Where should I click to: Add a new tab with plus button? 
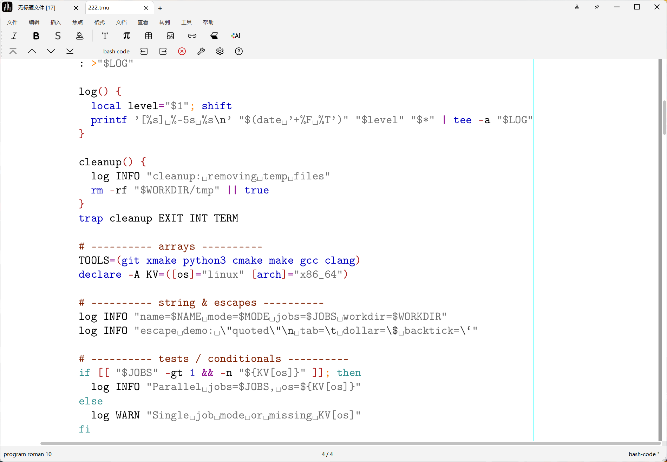160,8
